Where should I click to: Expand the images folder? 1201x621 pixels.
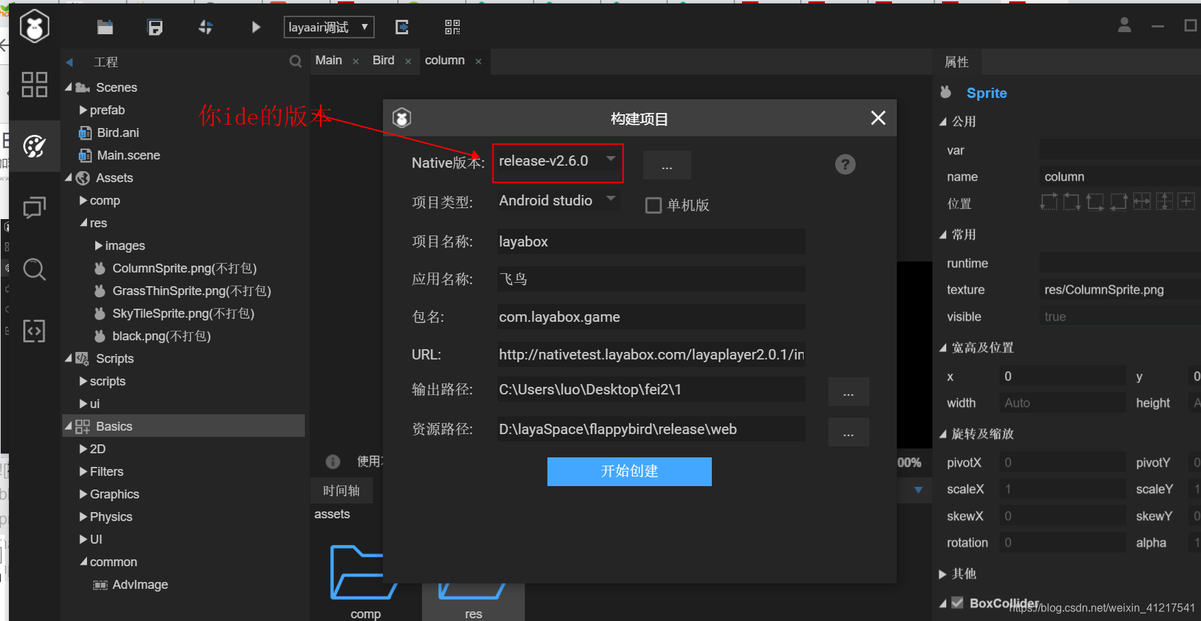point(99,246)
